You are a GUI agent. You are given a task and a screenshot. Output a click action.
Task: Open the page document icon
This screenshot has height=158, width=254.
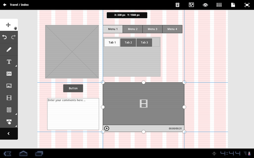tap(233, 5)
